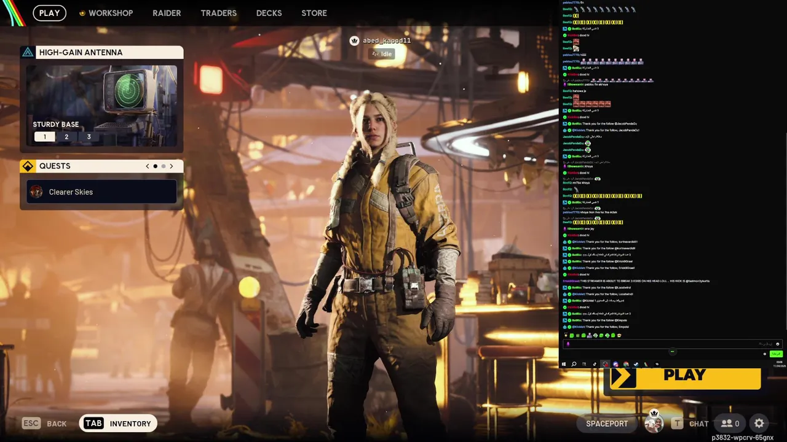Open the RAIDER tab
The width and height of the screenshot is (787, 442).
click(x=167, y=13)
